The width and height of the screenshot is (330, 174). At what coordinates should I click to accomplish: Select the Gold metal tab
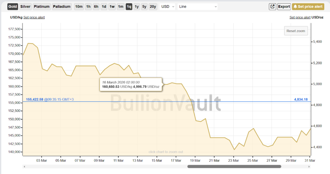tap(13, 6)
